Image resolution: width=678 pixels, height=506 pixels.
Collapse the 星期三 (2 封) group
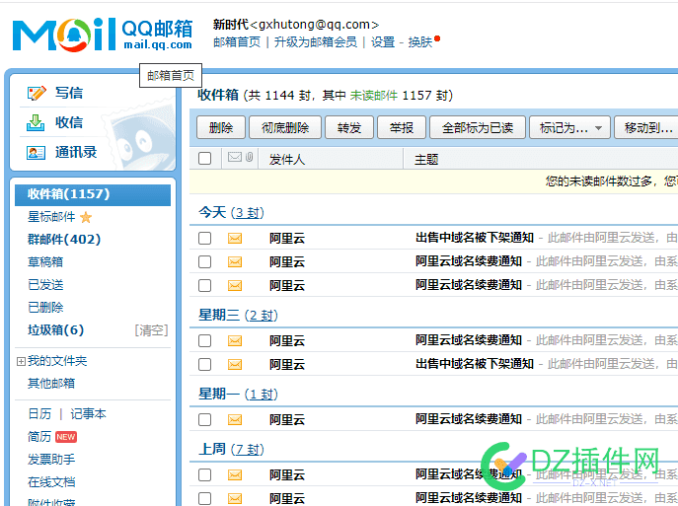point(238,315)
